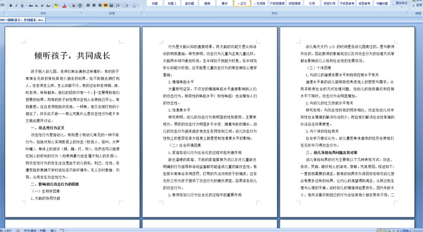Select the 正文 style
Viewport: 423px width, 232px height.
tap(242, 3)
